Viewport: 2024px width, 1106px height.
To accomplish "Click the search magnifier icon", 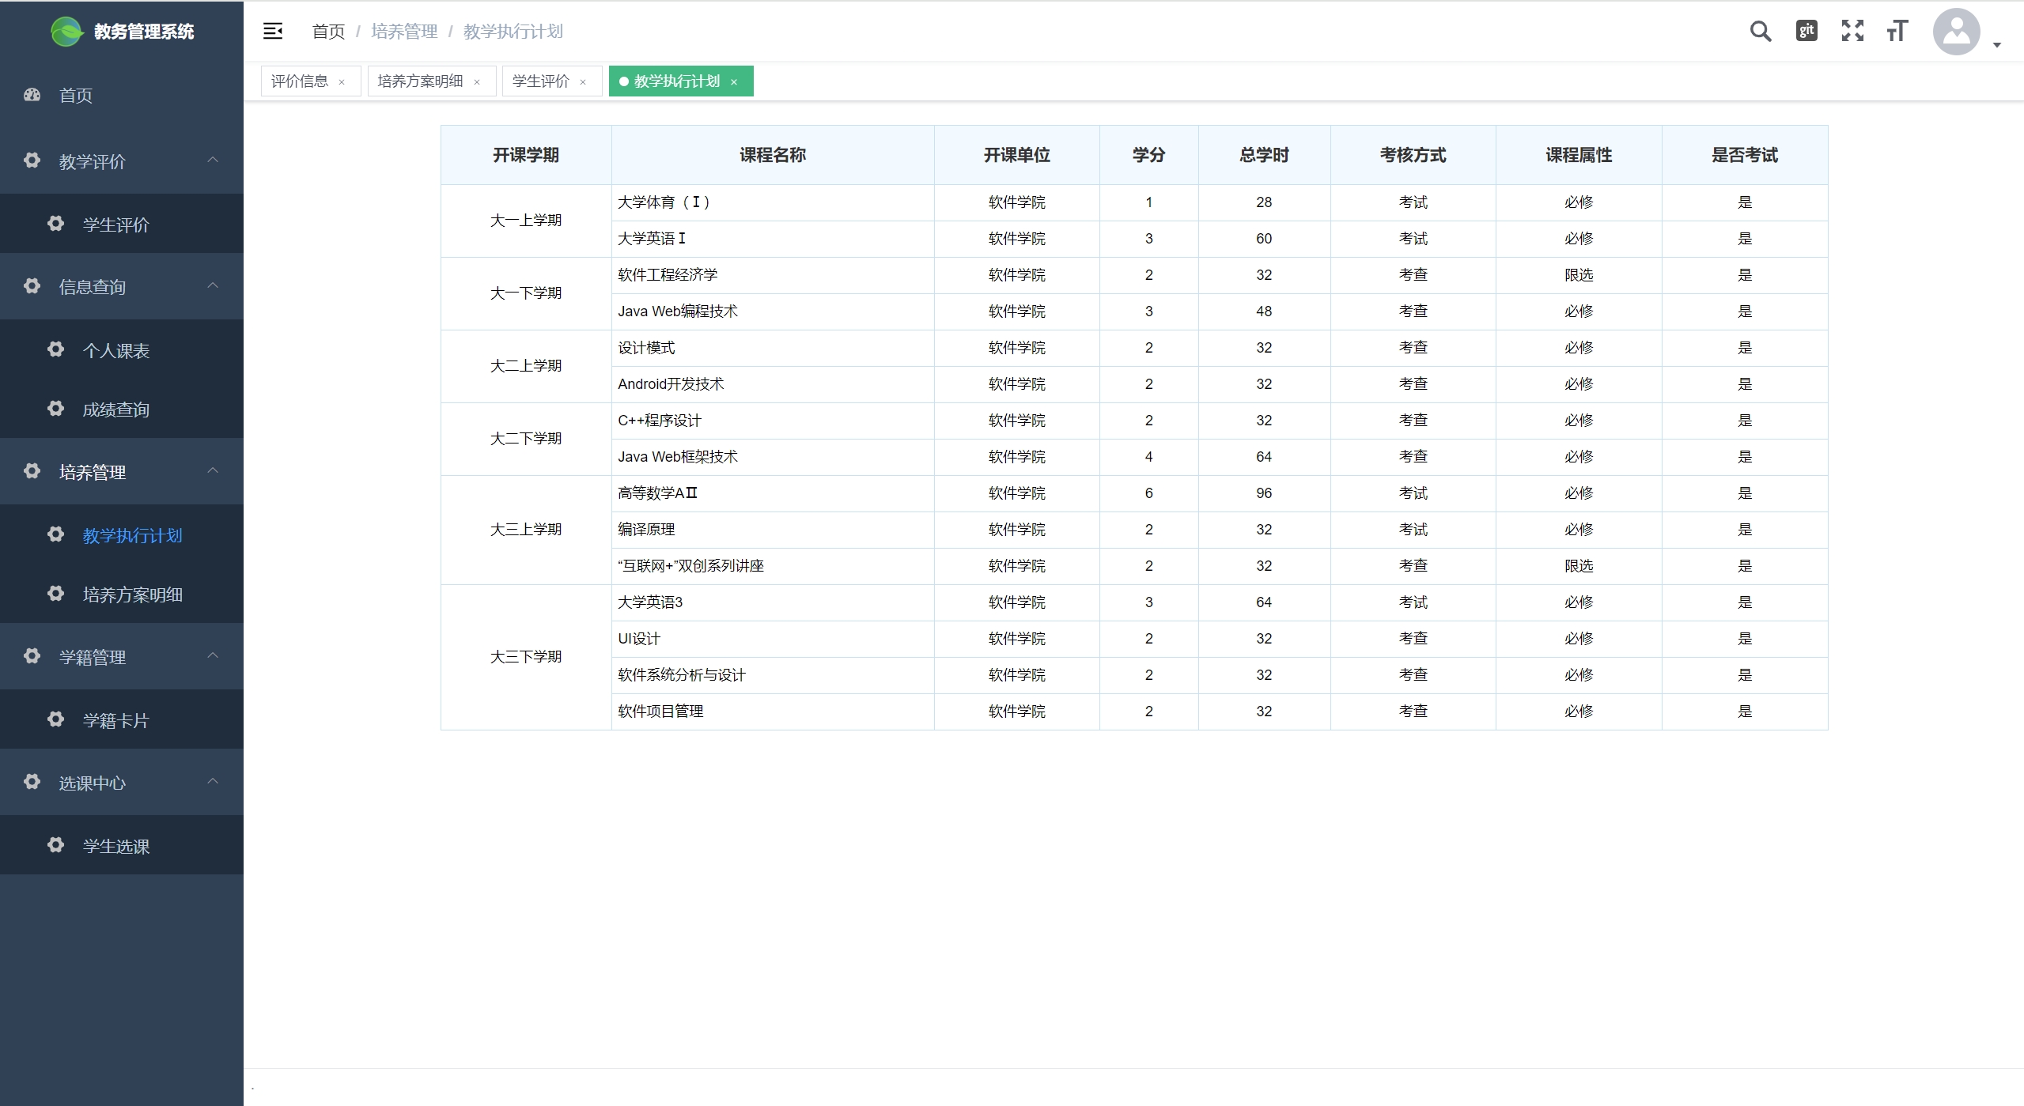I will click(1760, 31).
